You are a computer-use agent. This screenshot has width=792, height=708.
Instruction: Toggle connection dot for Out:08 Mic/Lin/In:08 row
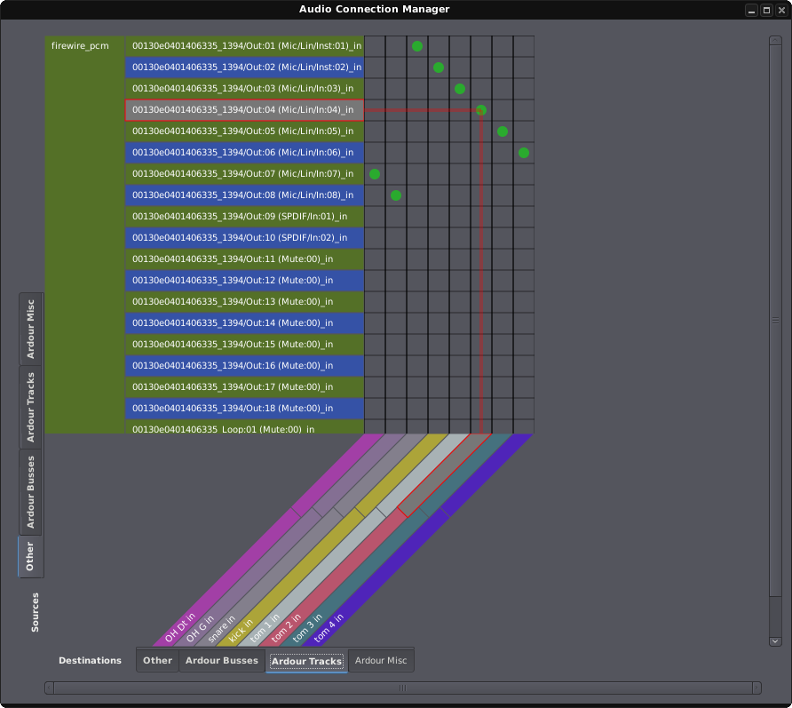pos(396,195)
